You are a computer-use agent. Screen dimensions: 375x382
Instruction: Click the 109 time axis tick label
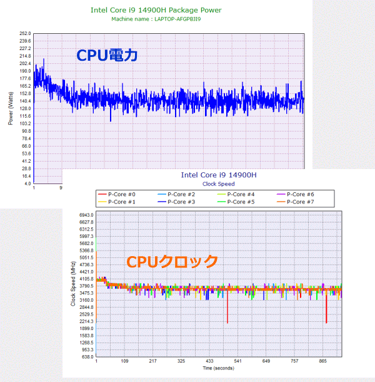[124, 361]
